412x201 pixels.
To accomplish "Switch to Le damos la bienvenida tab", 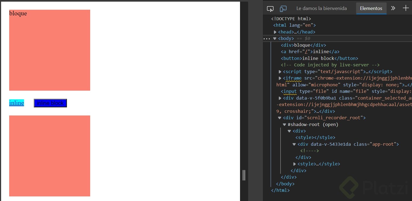I will tap(322, 8).
